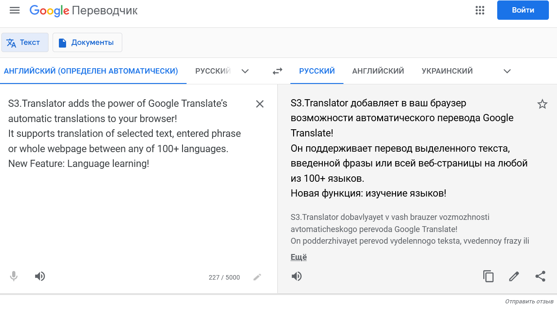Start voice input with the microphone
The height and width of the screenshot is (311, 557).
pyautogui.click(x=14, y=276)
